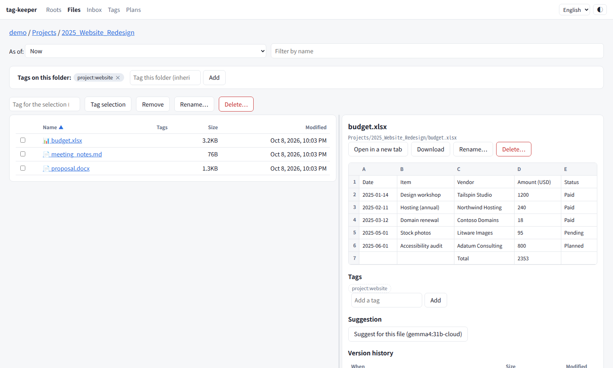Sort by the Modified column header

[x=316, y=127]
